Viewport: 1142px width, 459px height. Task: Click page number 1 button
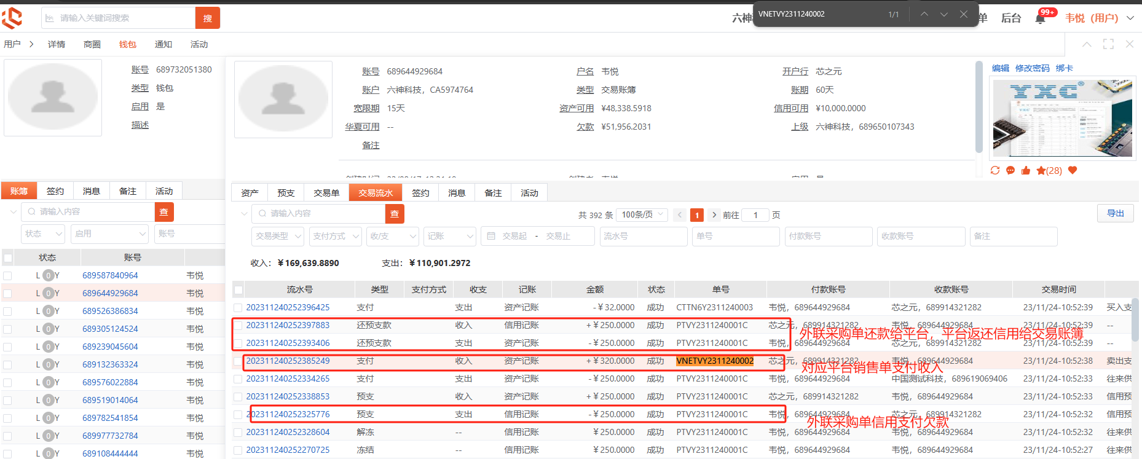tap(696, 215)
